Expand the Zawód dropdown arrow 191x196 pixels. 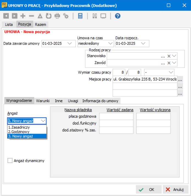click(174, 63)
